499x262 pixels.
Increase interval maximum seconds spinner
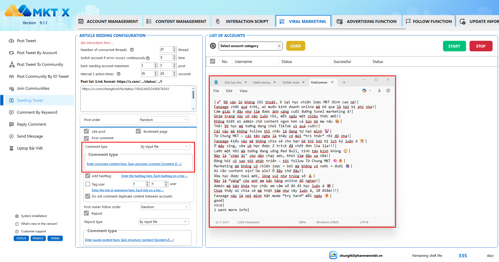coord(174,72)
